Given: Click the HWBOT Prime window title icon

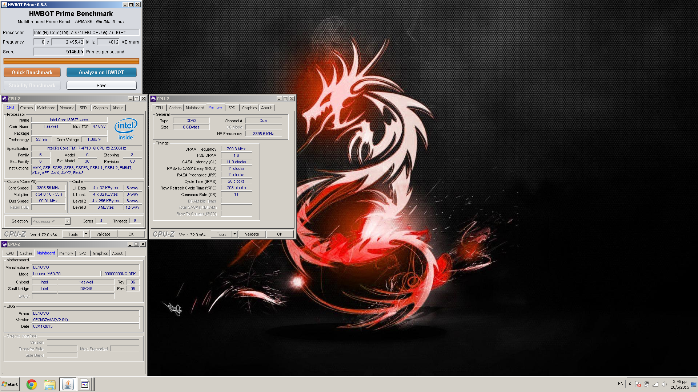Looking at the screenshot, I should click(x=4, y=5).
